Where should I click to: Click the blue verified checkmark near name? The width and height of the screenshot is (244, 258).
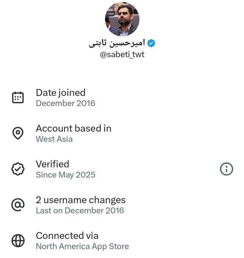tap(152, 43)
